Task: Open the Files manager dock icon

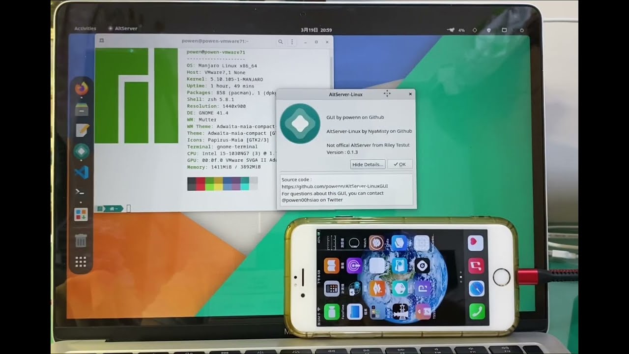Action: click(x=82, y=110)
